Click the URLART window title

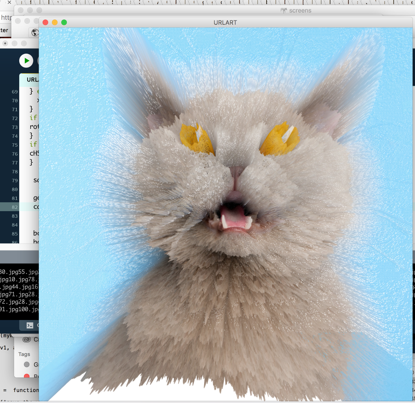coord(225,23)
